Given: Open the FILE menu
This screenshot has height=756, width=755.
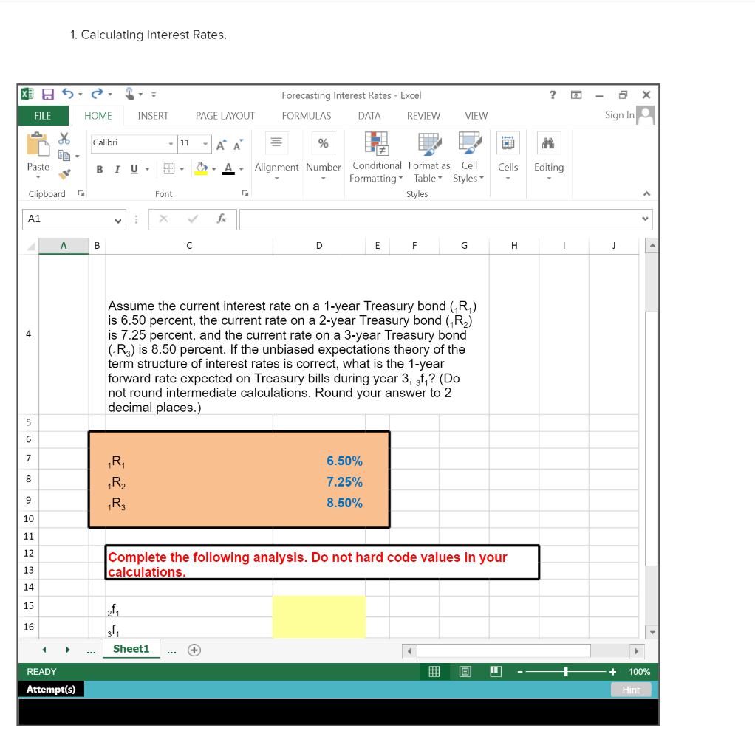Looking at the screenshot, I should pos(42,116).
